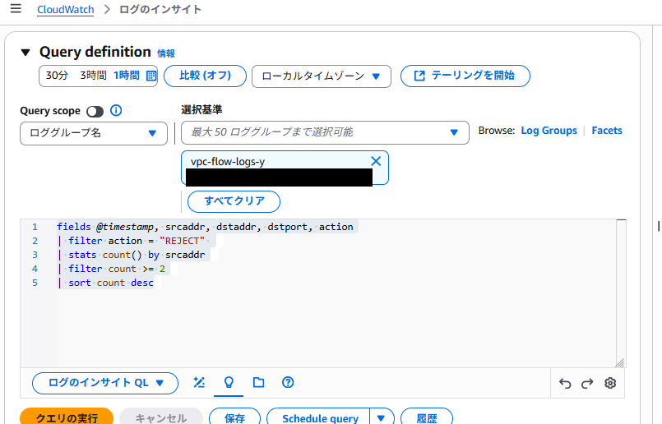The image size is (662, 424).
Task: Collapse the Query definition section
Action: (x=25, y=52)
